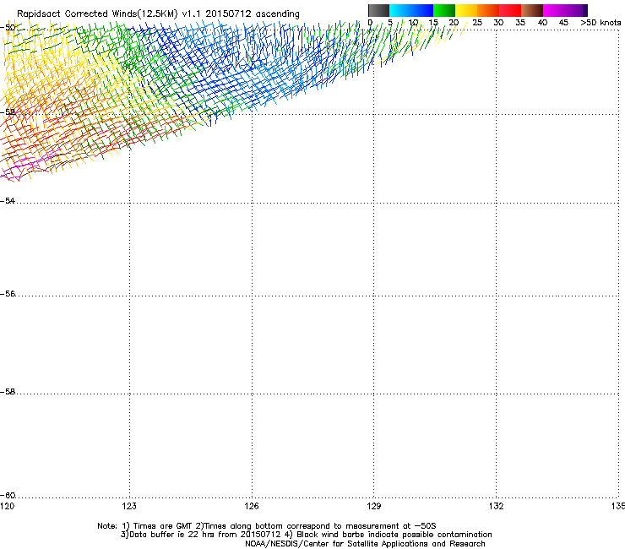The image size is (625, 549).
Task: Click the legend tick label 35
Action: point(520,22)
